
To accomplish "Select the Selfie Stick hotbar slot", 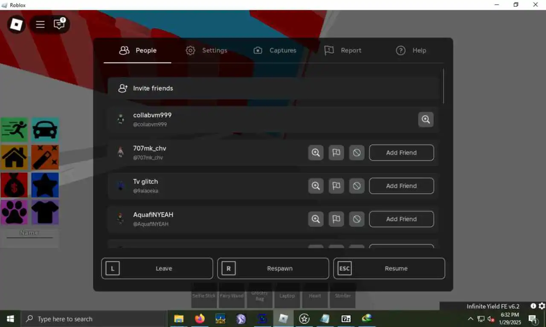I will coord(204,295).
